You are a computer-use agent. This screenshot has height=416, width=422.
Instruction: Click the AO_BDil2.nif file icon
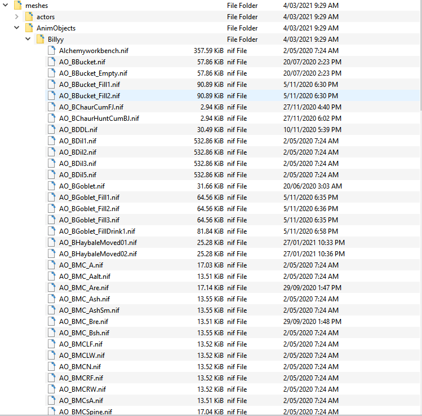click(x=52, y=152)
